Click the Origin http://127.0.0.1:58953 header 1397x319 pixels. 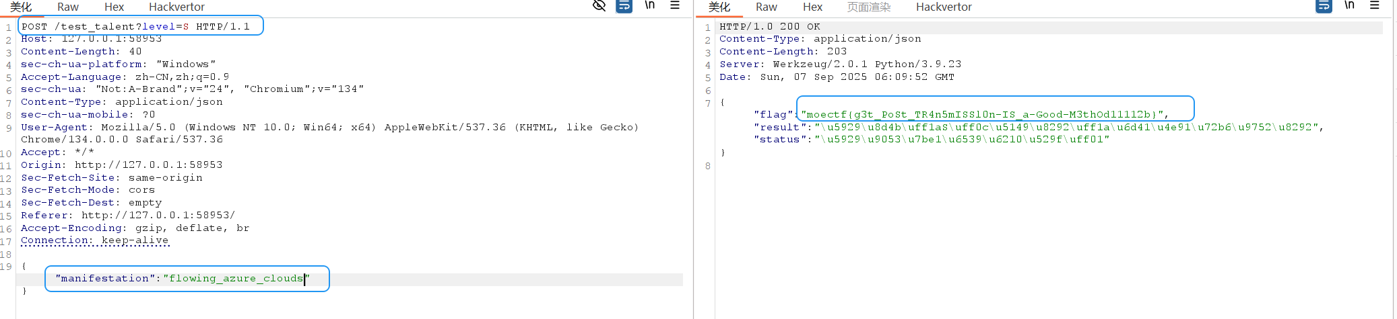121,165
